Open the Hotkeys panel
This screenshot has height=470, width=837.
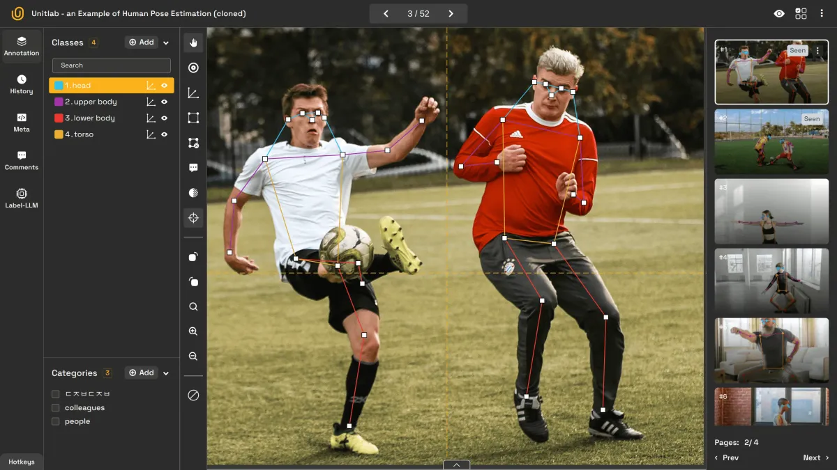[22, 461]
